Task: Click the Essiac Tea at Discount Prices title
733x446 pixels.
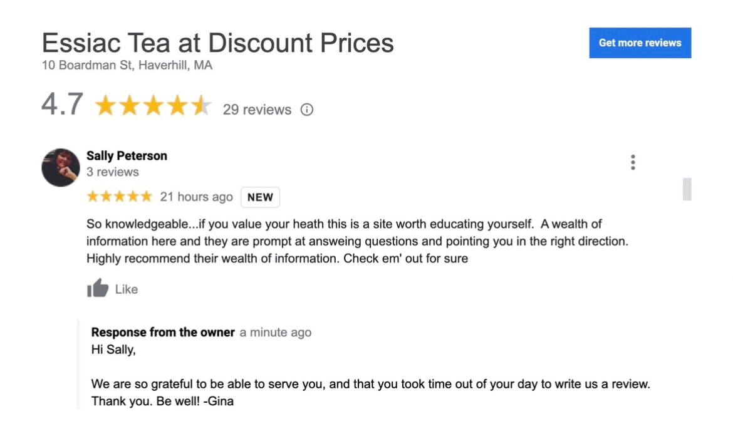Action: point(218,43)
